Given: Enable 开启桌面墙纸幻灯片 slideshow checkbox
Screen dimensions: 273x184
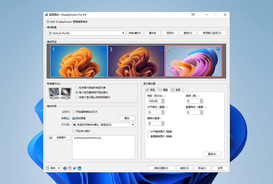Looking at the screenshot, I should coord(74,112).
